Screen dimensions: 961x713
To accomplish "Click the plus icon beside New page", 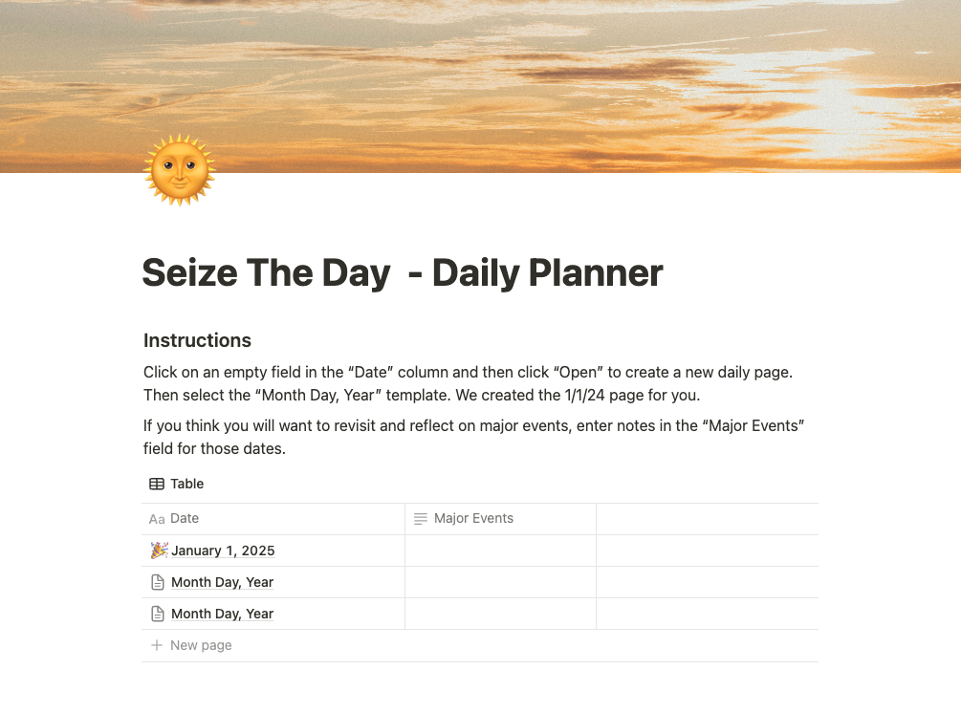I will point(157,645).
